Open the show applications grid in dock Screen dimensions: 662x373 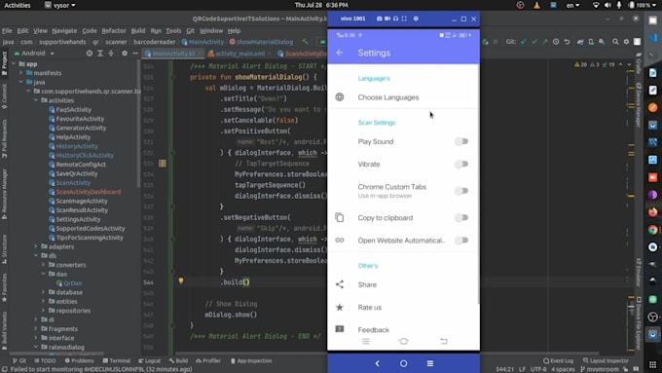coord(652,364)
